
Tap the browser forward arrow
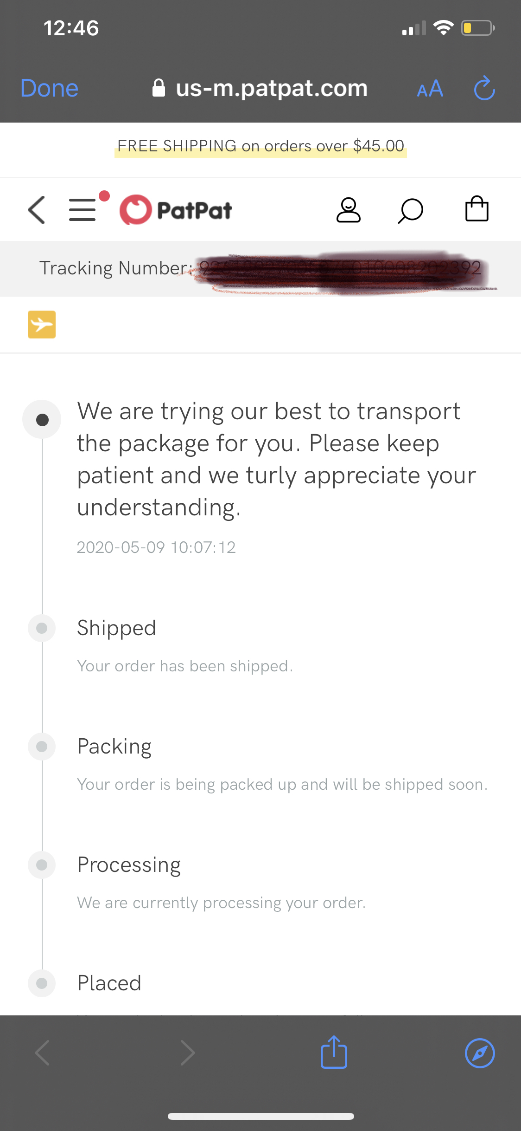(x=187, y=1053)
